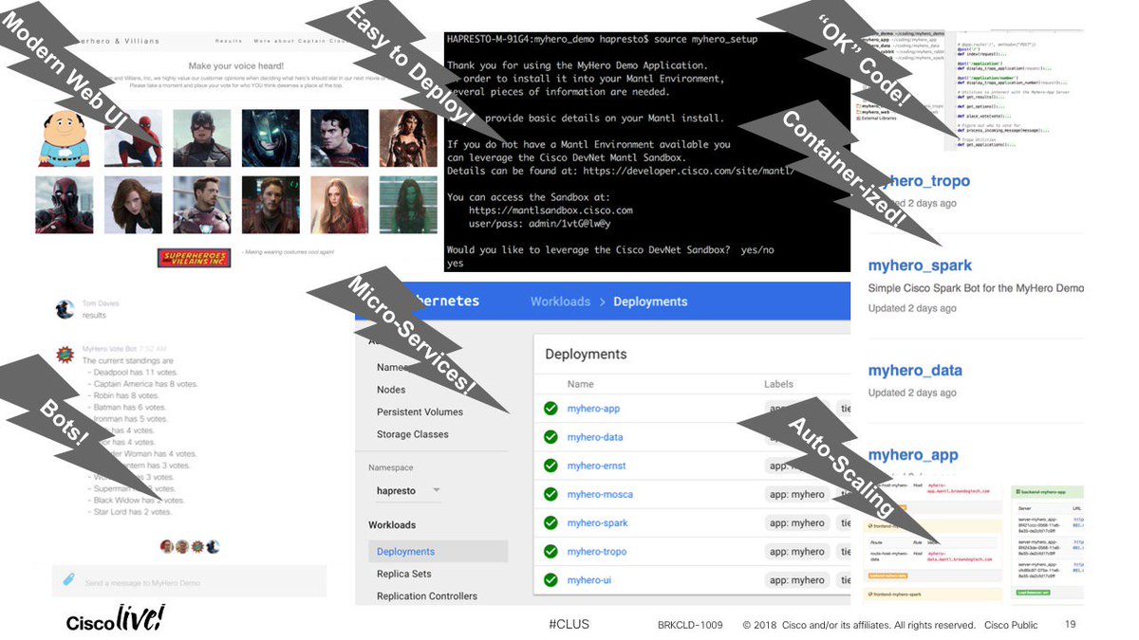
Task: Open Replication Controllers in the sidebar
Action: [427, 596]
